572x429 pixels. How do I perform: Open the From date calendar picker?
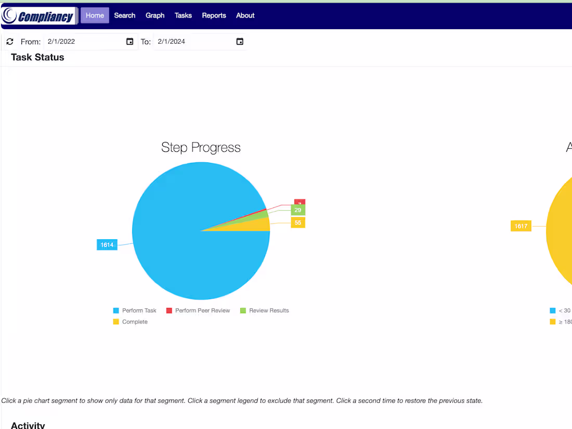pos(129,41)
